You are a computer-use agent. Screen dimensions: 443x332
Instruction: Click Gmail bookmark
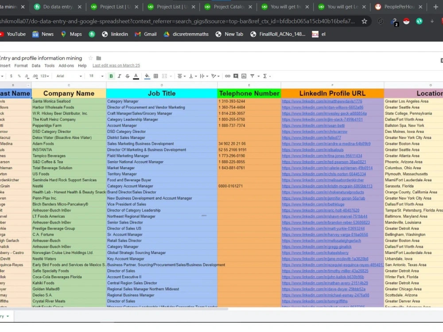145,34
